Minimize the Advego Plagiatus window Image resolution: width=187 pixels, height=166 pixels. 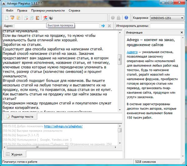click(x=164, y=3)
